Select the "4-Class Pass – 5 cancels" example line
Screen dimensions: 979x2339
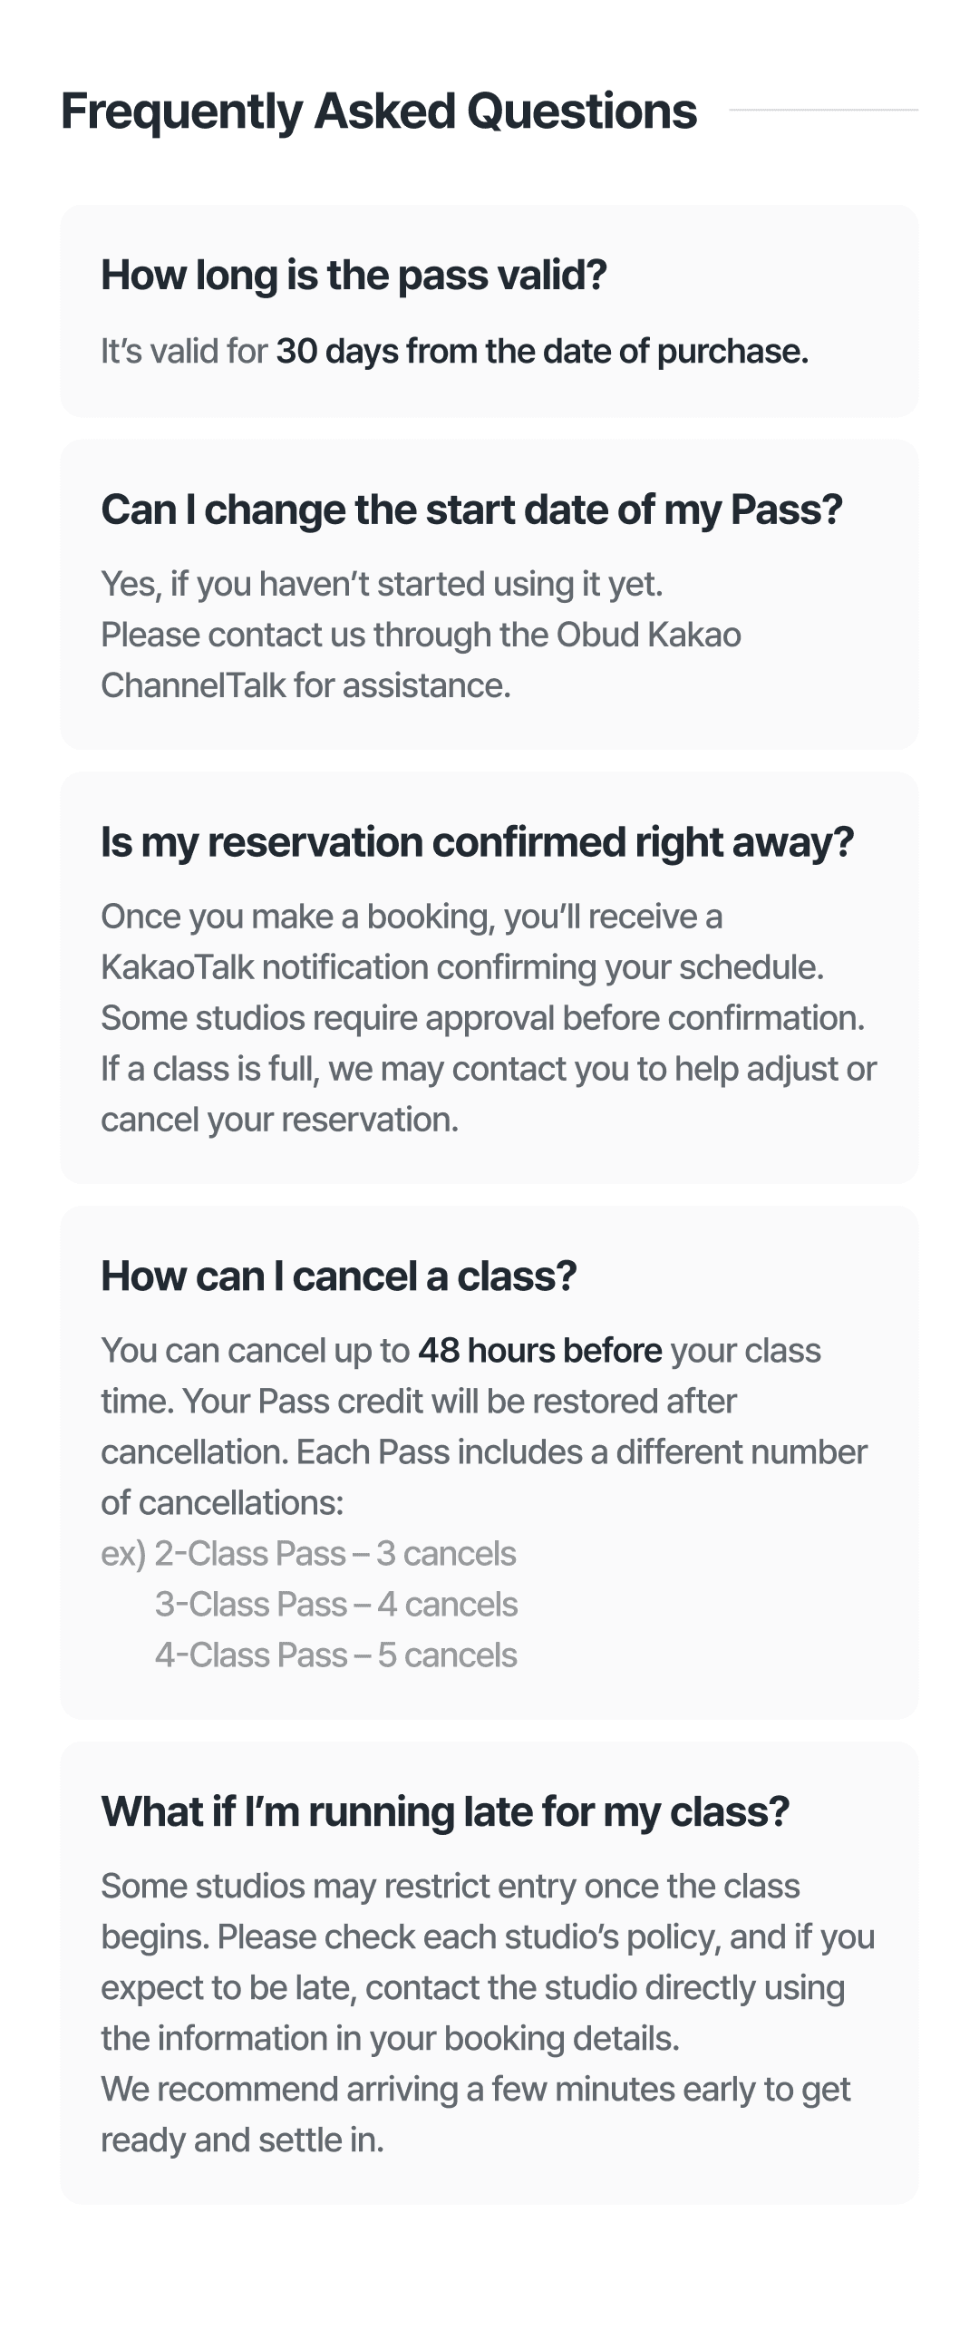click(336, 1655)
